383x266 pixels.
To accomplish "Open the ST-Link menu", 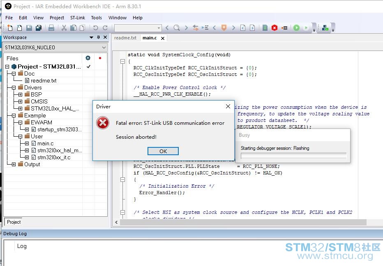I will [77, 18].
